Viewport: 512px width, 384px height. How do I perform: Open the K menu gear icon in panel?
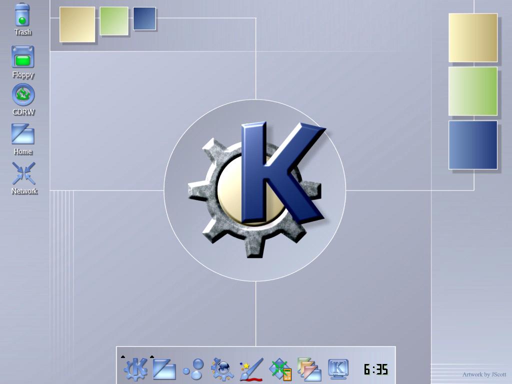tap(135, 369)
